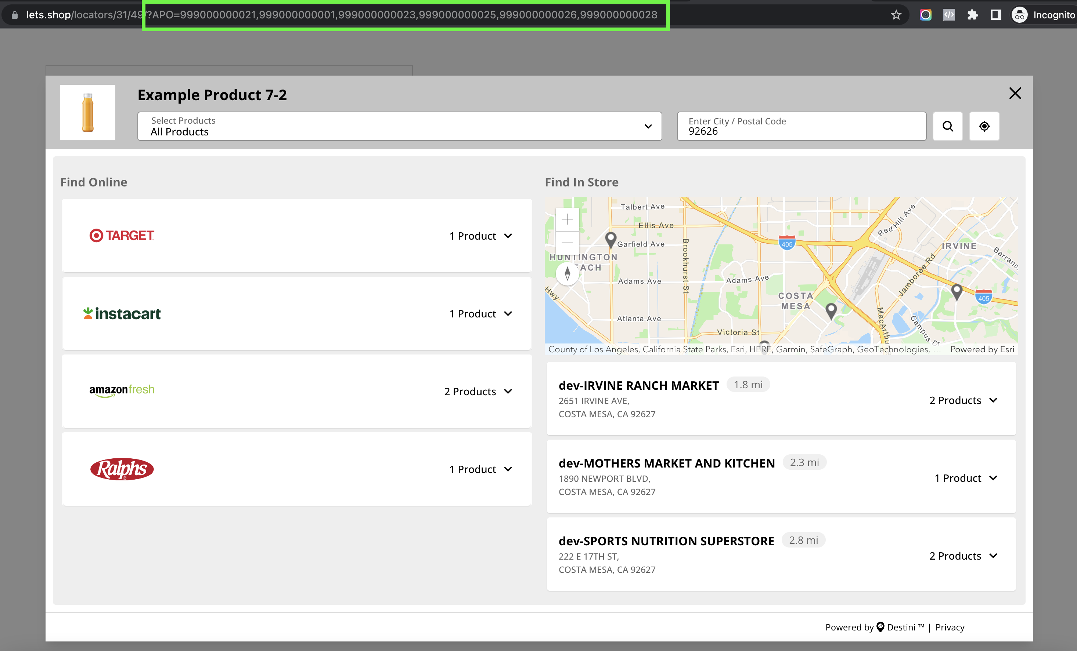Screen dimensions: 1077x651
Task: Expand Mothers Market 1 Product
Action: tap(966, 478)
